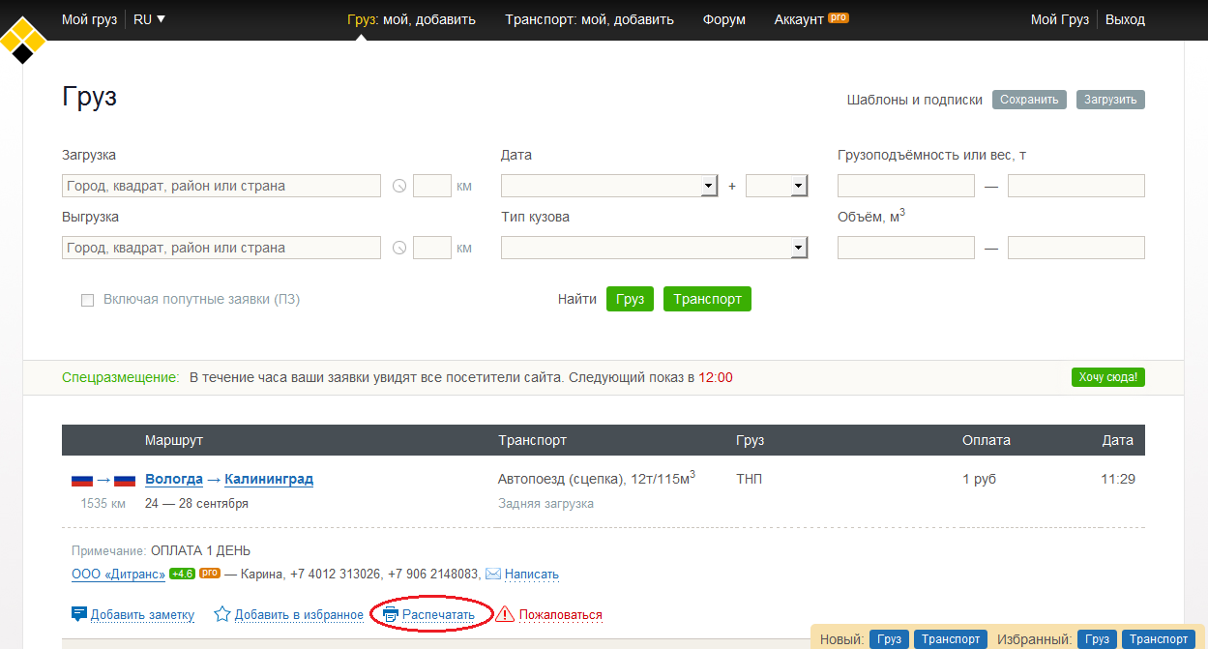Click the radius icon next to Выгрузка field
The width and height of the screenshot is (1208, 649).
[398, 249]
